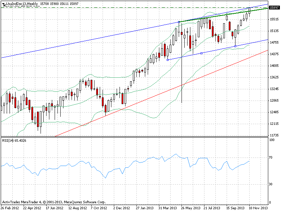This screenshot has height=211, width=282.
Task: Select the RSI(14) 65.4326 indicator label
Action: 14,140
